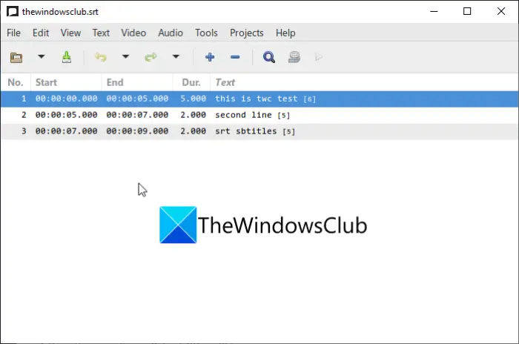The image size is (519, 344).
Task: Close the thewindowsclub.srt window
Action: [x=501, y=11]
